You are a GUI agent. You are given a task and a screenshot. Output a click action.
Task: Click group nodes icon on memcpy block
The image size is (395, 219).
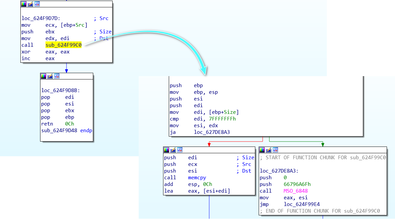point(180,150)
